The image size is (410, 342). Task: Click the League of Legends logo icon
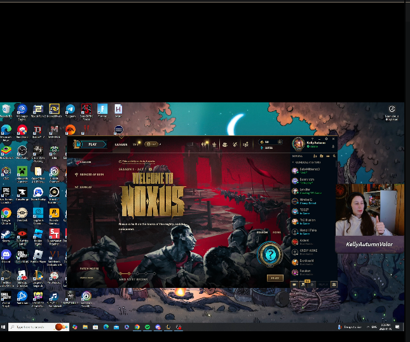pos(78,144)
